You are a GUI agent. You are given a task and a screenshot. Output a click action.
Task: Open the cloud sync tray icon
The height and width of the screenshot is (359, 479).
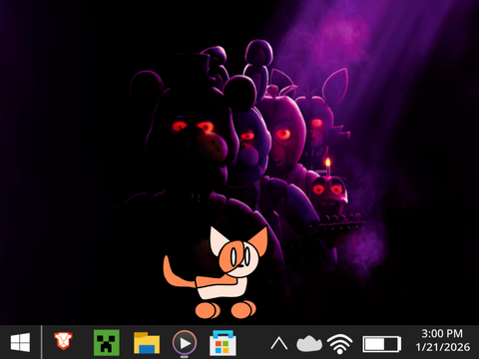coord(309,344)
